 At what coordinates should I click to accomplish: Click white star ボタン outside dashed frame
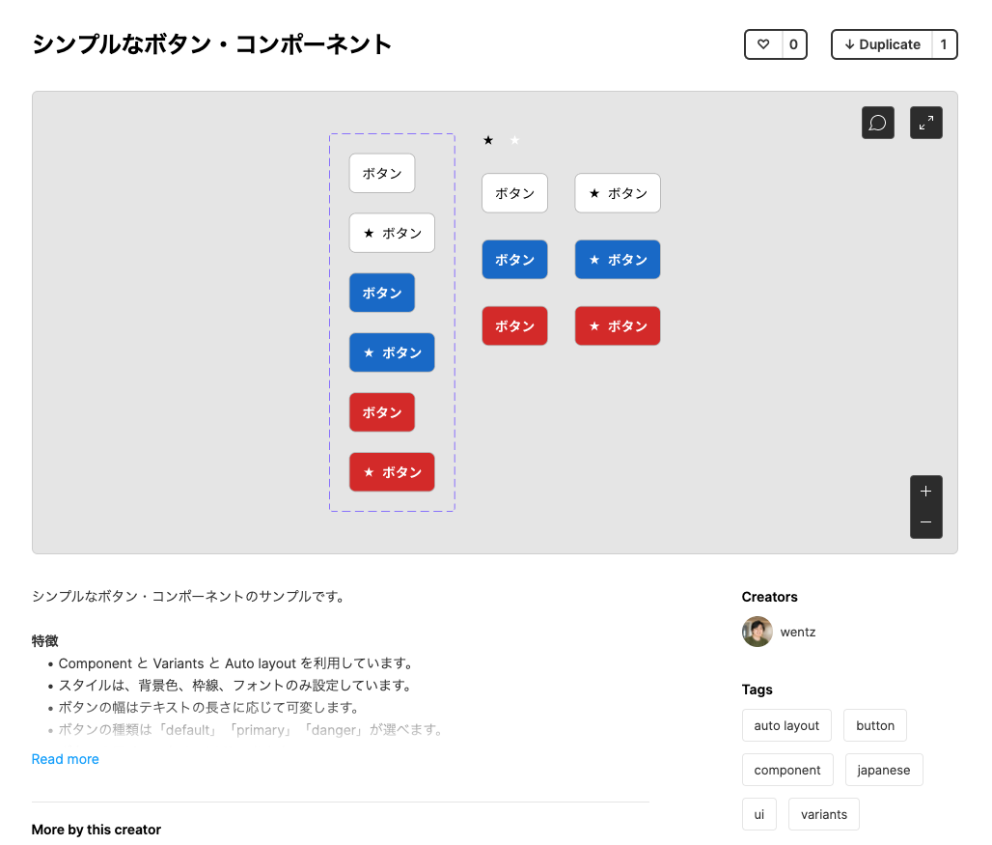click(618, 193)
